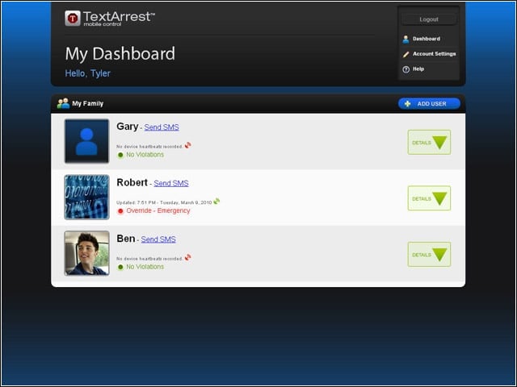Image resolution: width=517 pixels, height=387 pixels.
Task: Click Robert's Updated 7:51 PM timestamp
Action: (164, 202)
